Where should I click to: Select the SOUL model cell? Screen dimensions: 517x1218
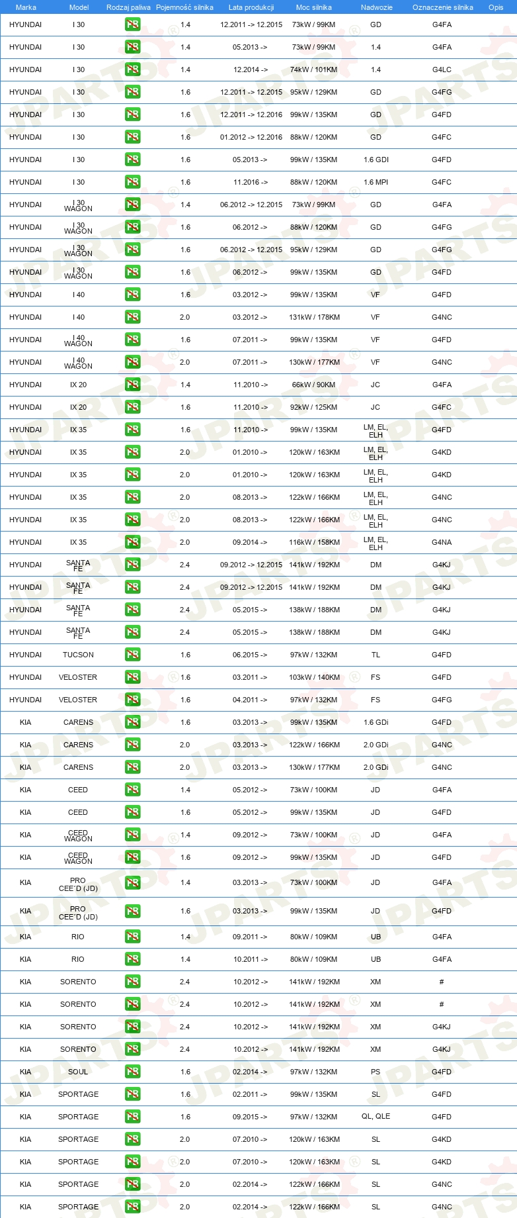78,1072
